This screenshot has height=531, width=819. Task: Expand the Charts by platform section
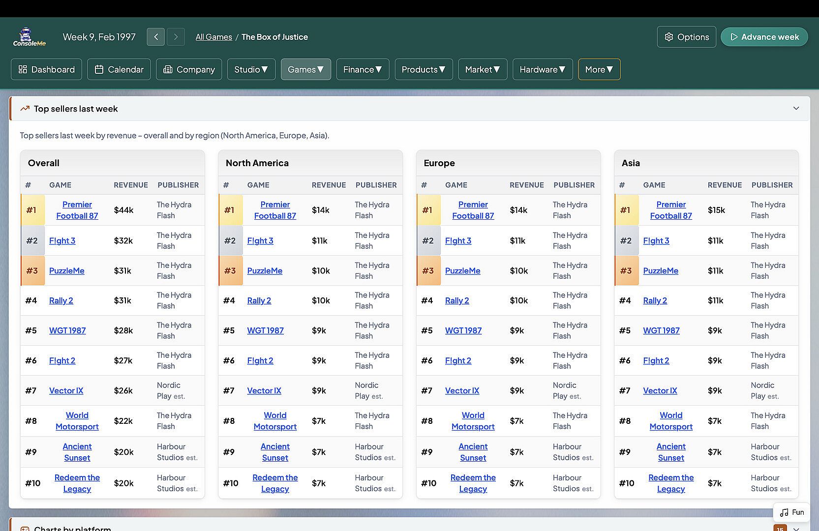[796, 529]
